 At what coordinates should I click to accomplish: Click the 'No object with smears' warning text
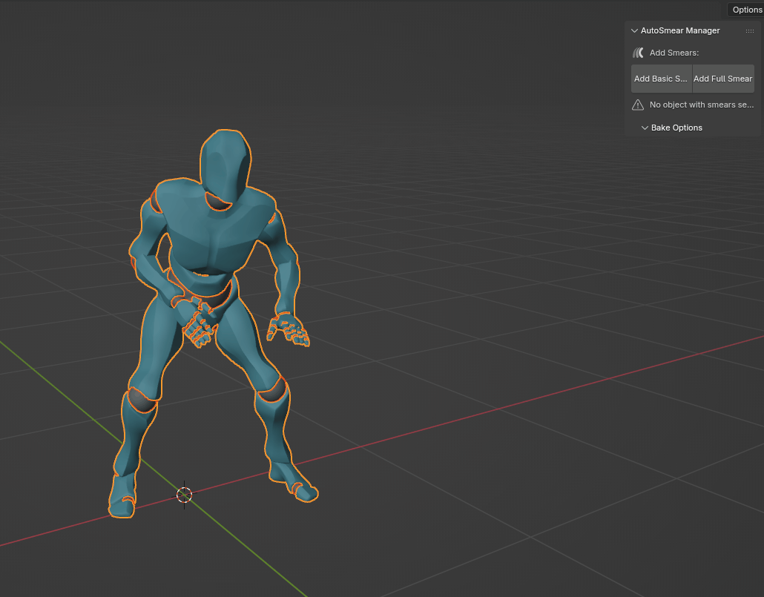pos(701,105)
